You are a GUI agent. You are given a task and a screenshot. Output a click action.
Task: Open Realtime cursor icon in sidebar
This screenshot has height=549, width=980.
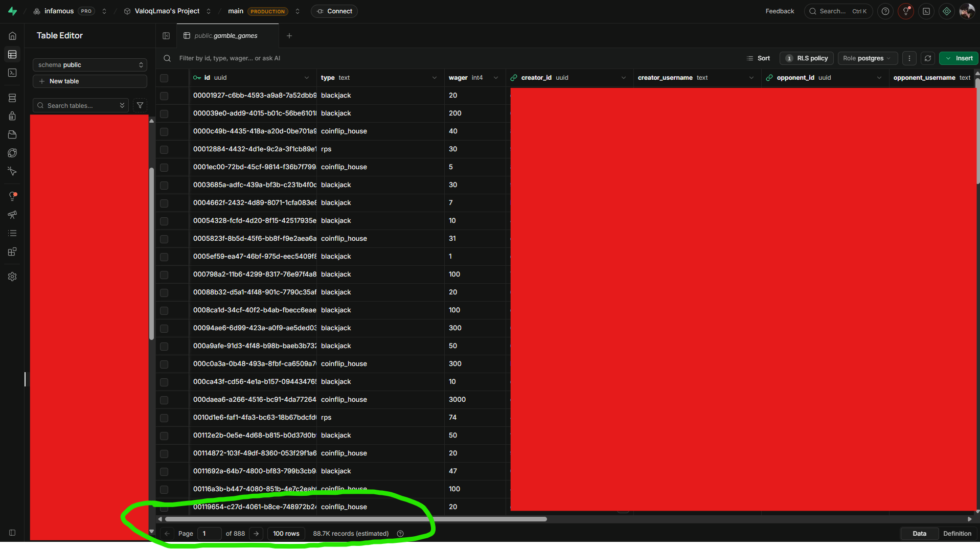click(12, 171)
